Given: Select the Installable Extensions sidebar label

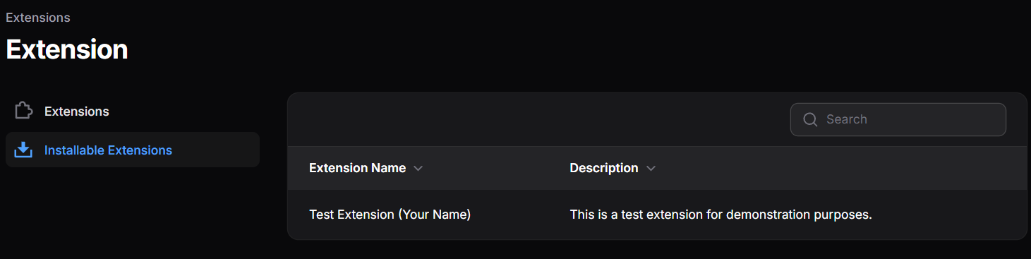Looking at the screenshot, I should [x=108, y=150].
